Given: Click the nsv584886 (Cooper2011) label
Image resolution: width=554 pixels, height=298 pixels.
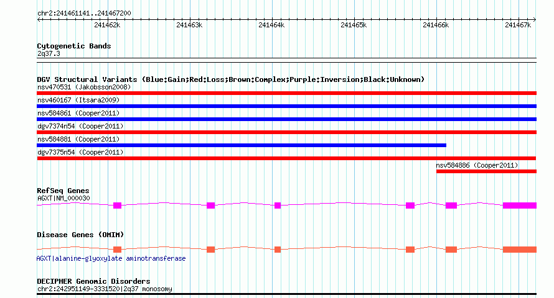Looking at the screenshot, I should [477, 165].
